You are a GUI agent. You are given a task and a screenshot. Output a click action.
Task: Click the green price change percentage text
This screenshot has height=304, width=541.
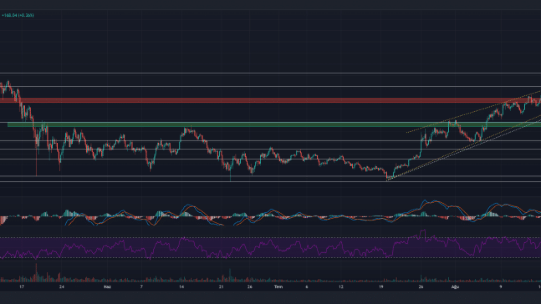18,15
